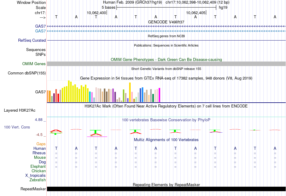Open the 100 Vert. Cons track label
This screenshot has width=286, height=196.
[x=17, y=127]
